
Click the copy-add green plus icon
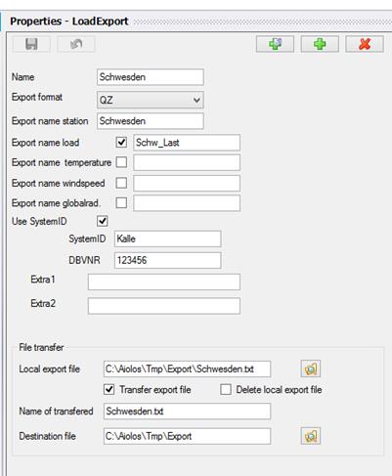275,44
